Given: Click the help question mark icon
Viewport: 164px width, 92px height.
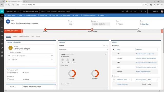Looking at the screenshot, I should tap(145, 11).
